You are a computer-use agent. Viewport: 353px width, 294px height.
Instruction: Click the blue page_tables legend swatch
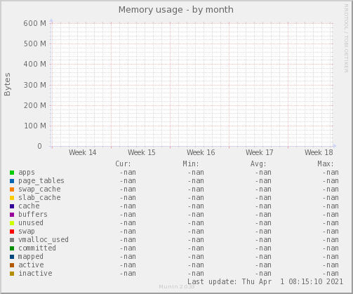click(x=12, y=181)
